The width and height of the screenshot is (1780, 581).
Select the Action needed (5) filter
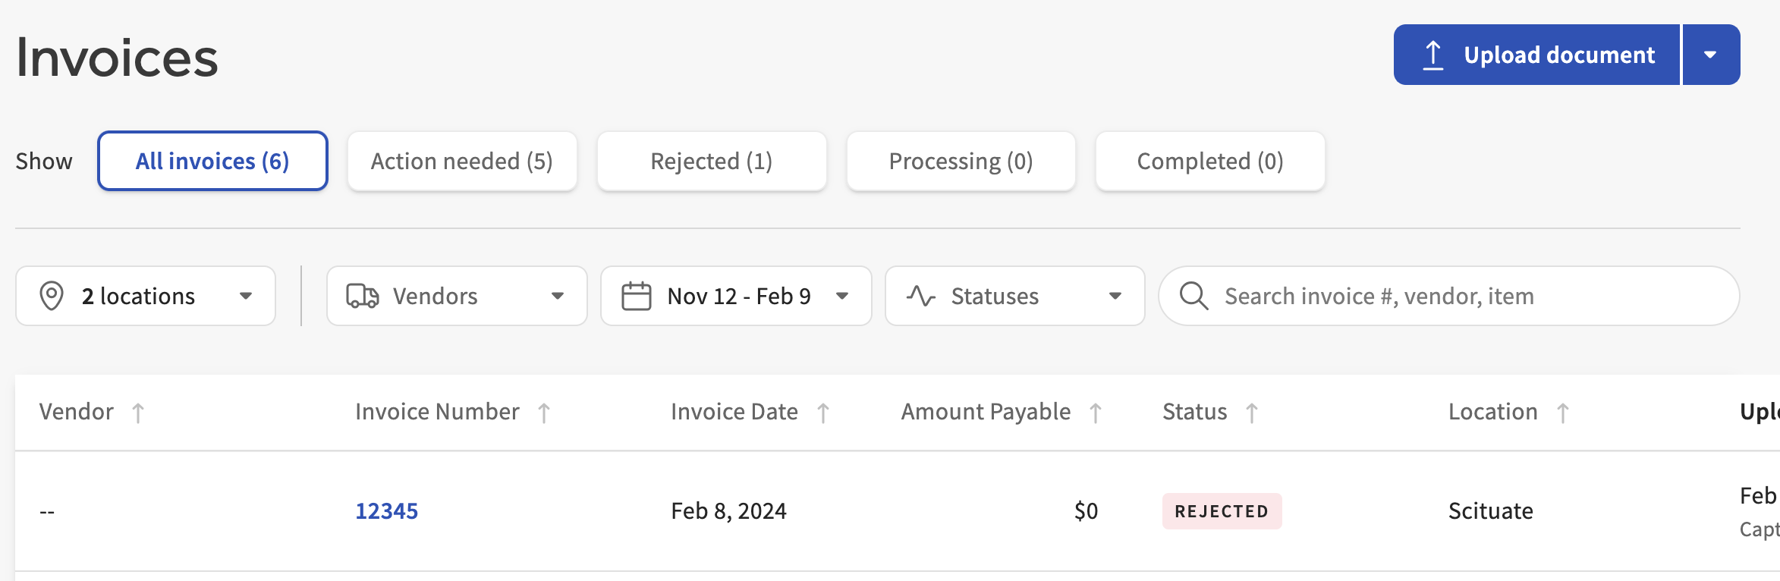pos(462,161)
